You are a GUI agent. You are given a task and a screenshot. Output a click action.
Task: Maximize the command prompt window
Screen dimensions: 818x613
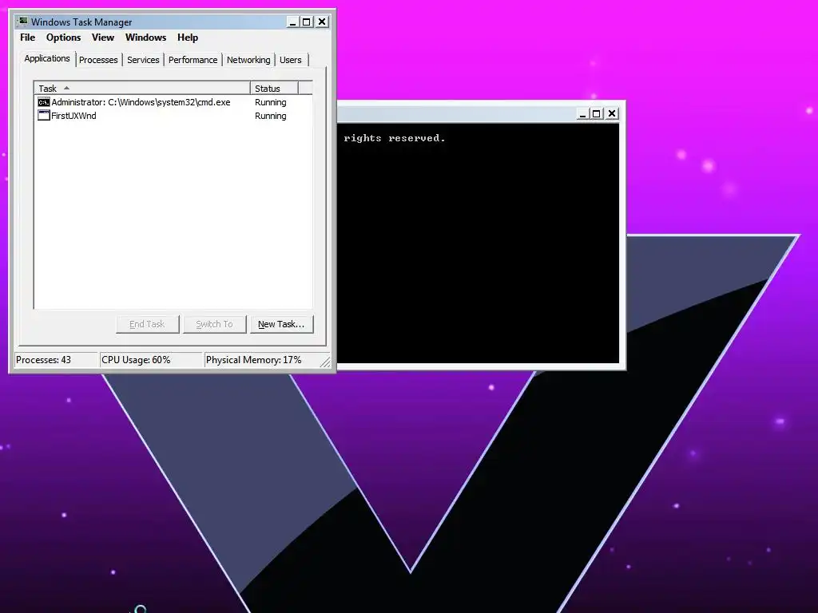[x=596, y=113]
